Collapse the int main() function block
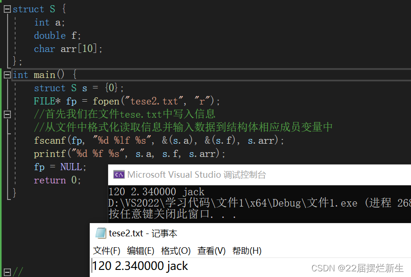Image resolution: width=411 pixels, height=277 pixels. [7, 75]
